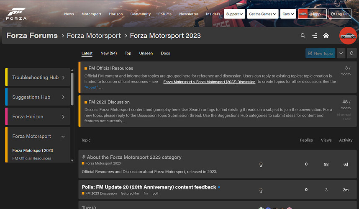Follow the Forza Motorsport (2023) Discussion link
Image resolution: width=359 pixels, height=209 pixels.
(x=209, y=82)
